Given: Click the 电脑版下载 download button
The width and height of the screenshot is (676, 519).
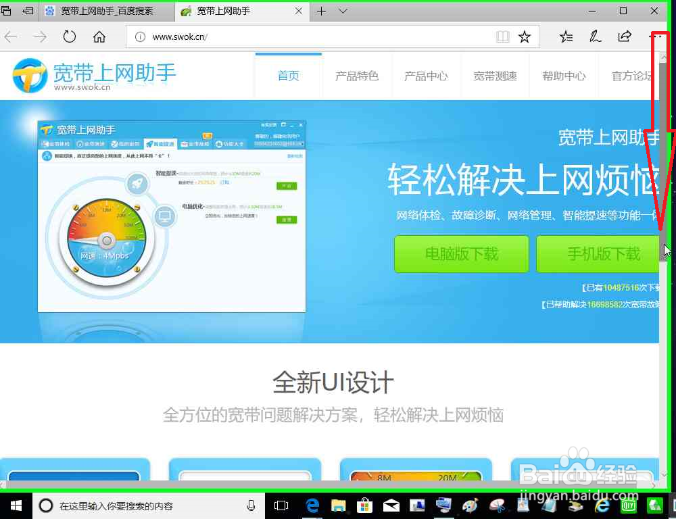Looking at the screenshot, I should pyautogui.click(x=461, y=254).
